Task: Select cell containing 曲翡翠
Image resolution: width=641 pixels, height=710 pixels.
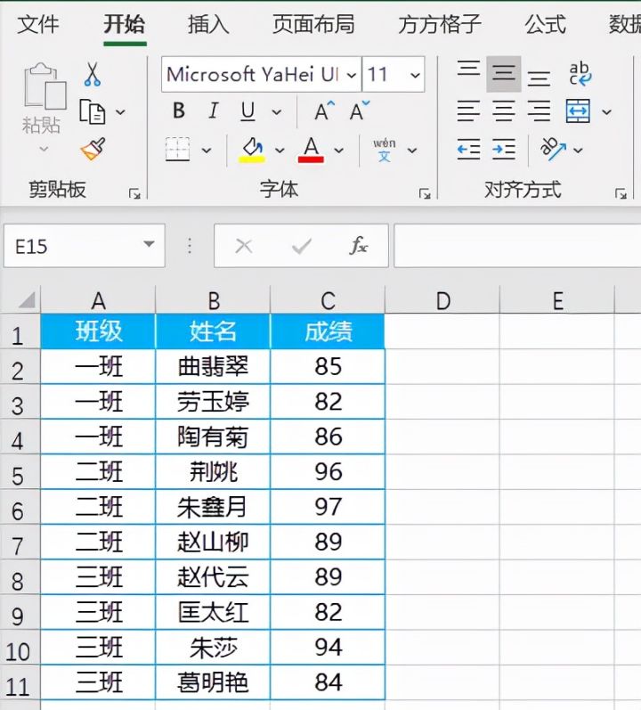Action: click(213, 367)
